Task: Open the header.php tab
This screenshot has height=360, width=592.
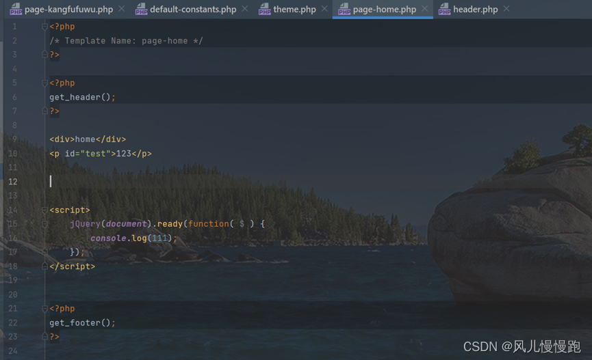Action: click(476, 10)
